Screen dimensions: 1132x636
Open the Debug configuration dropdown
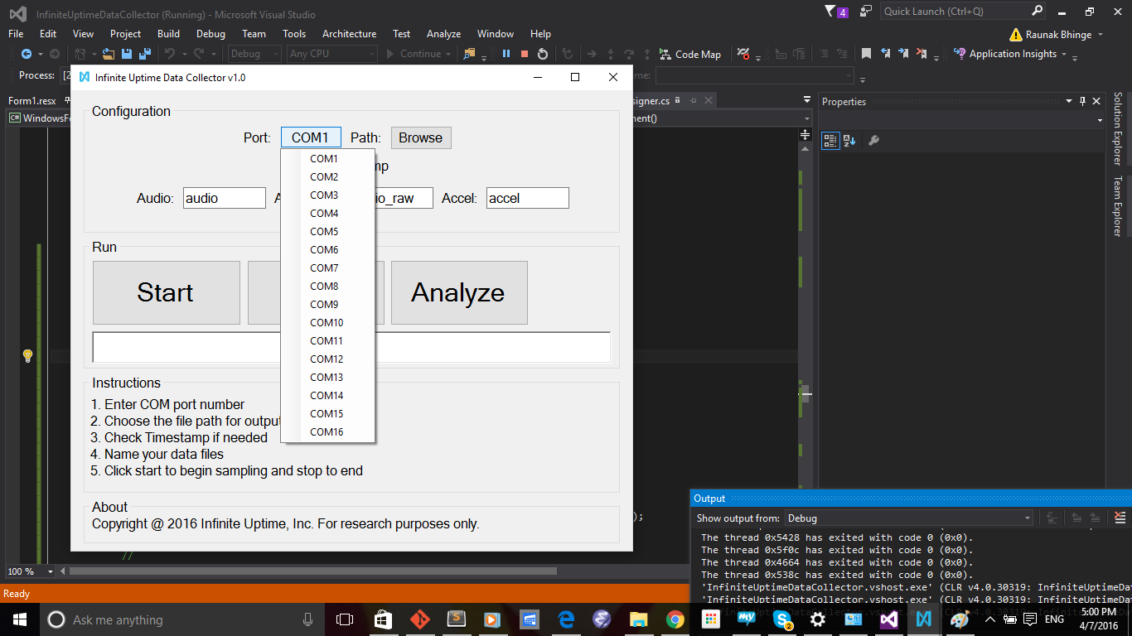pos(254,54)
